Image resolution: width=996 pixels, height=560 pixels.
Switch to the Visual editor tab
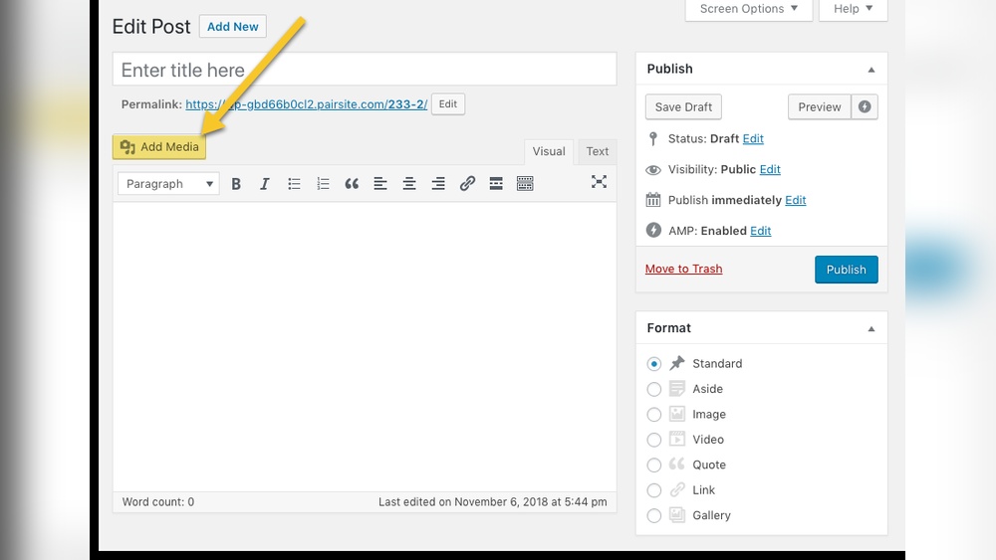pyautogui.click(x=549, y=151)
